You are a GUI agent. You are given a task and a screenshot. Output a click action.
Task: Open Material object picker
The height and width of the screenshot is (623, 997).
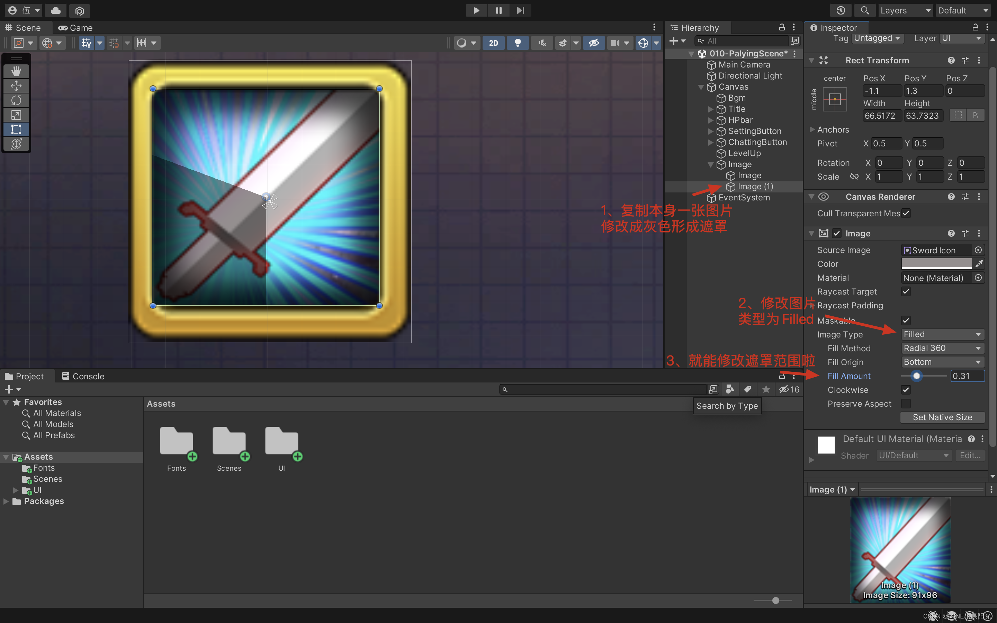(978, 278)
